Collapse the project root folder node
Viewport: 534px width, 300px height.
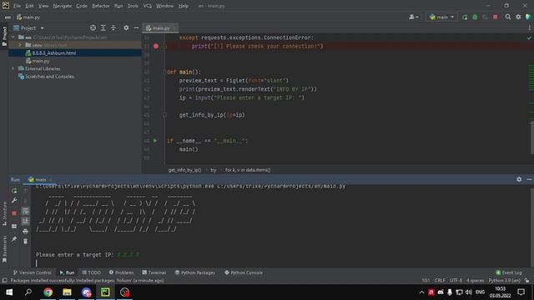tap(13, 37)
